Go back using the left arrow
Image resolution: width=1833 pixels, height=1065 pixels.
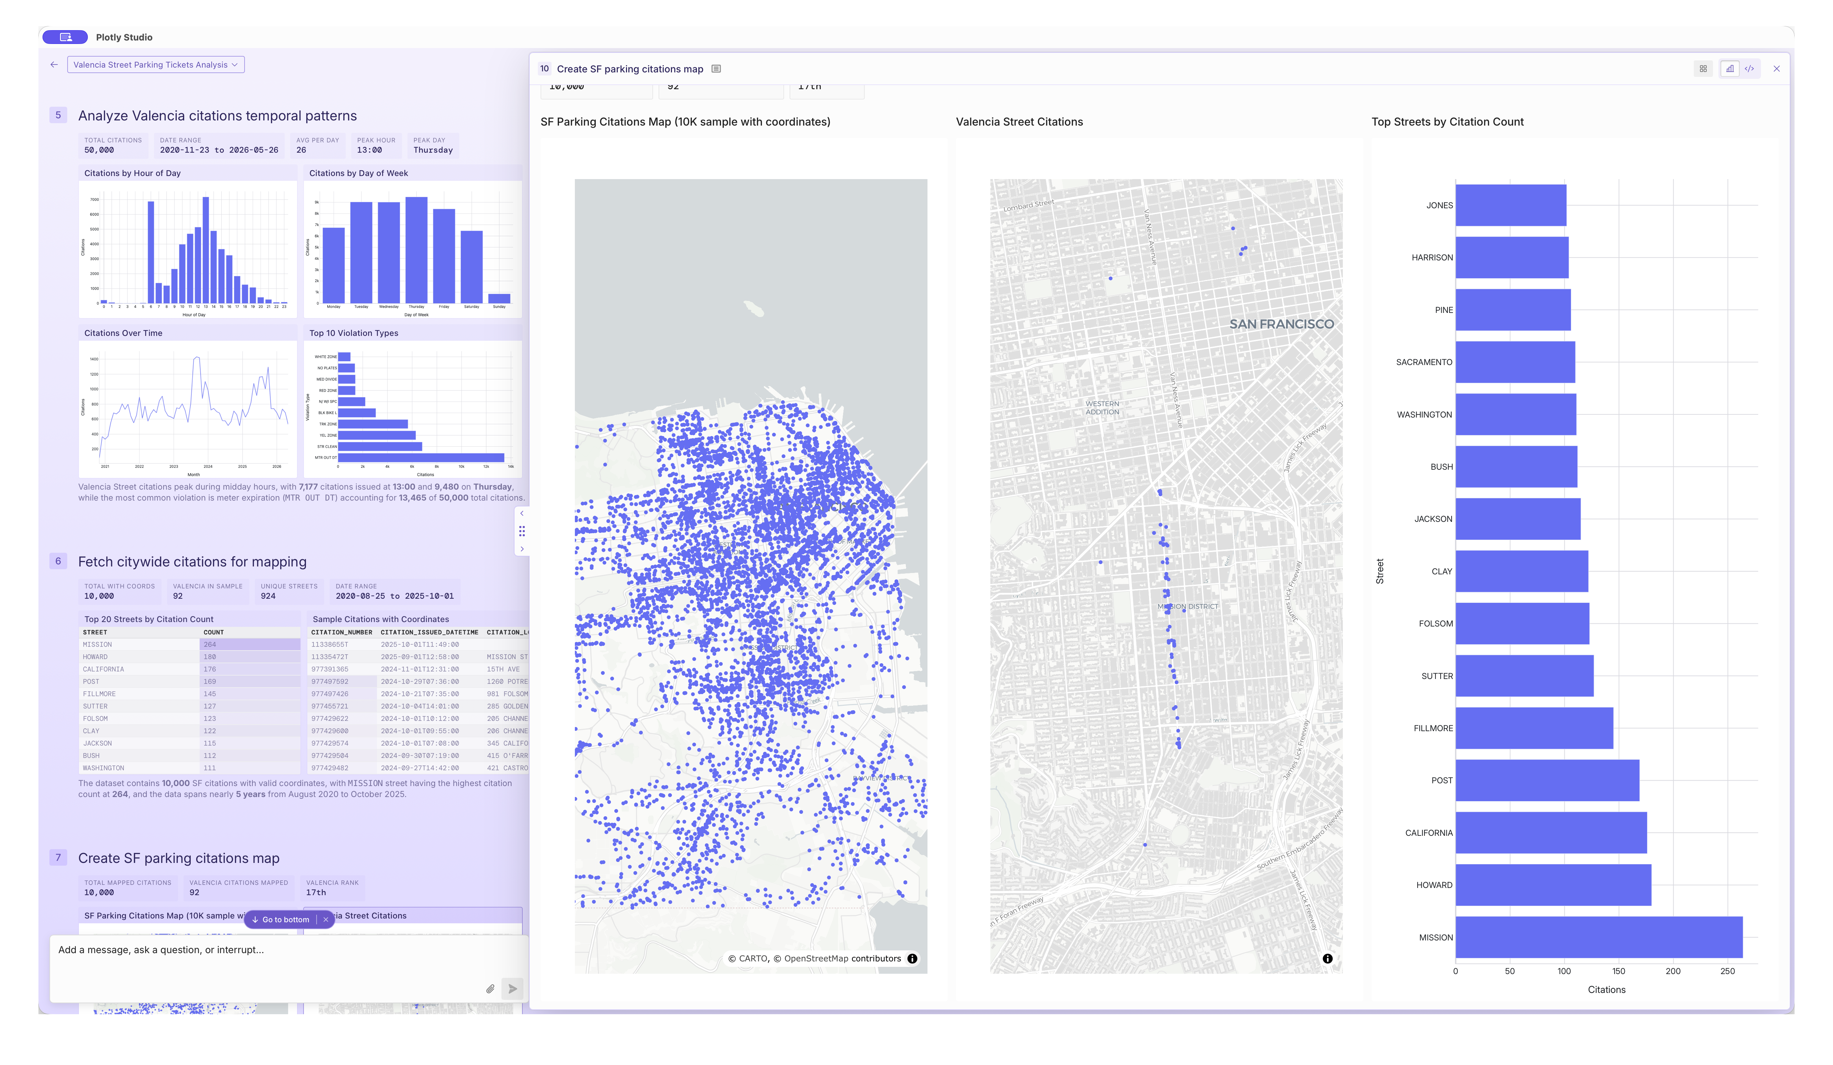[54, 65]
